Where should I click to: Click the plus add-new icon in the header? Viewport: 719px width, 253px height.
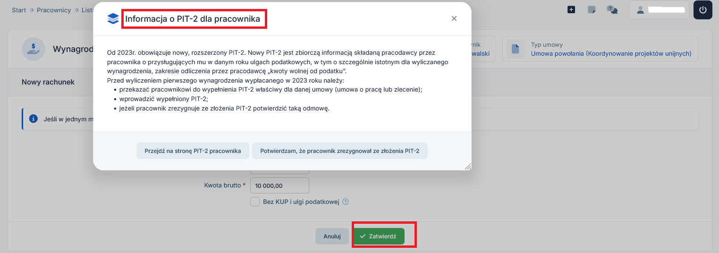(x=571, y=9)
